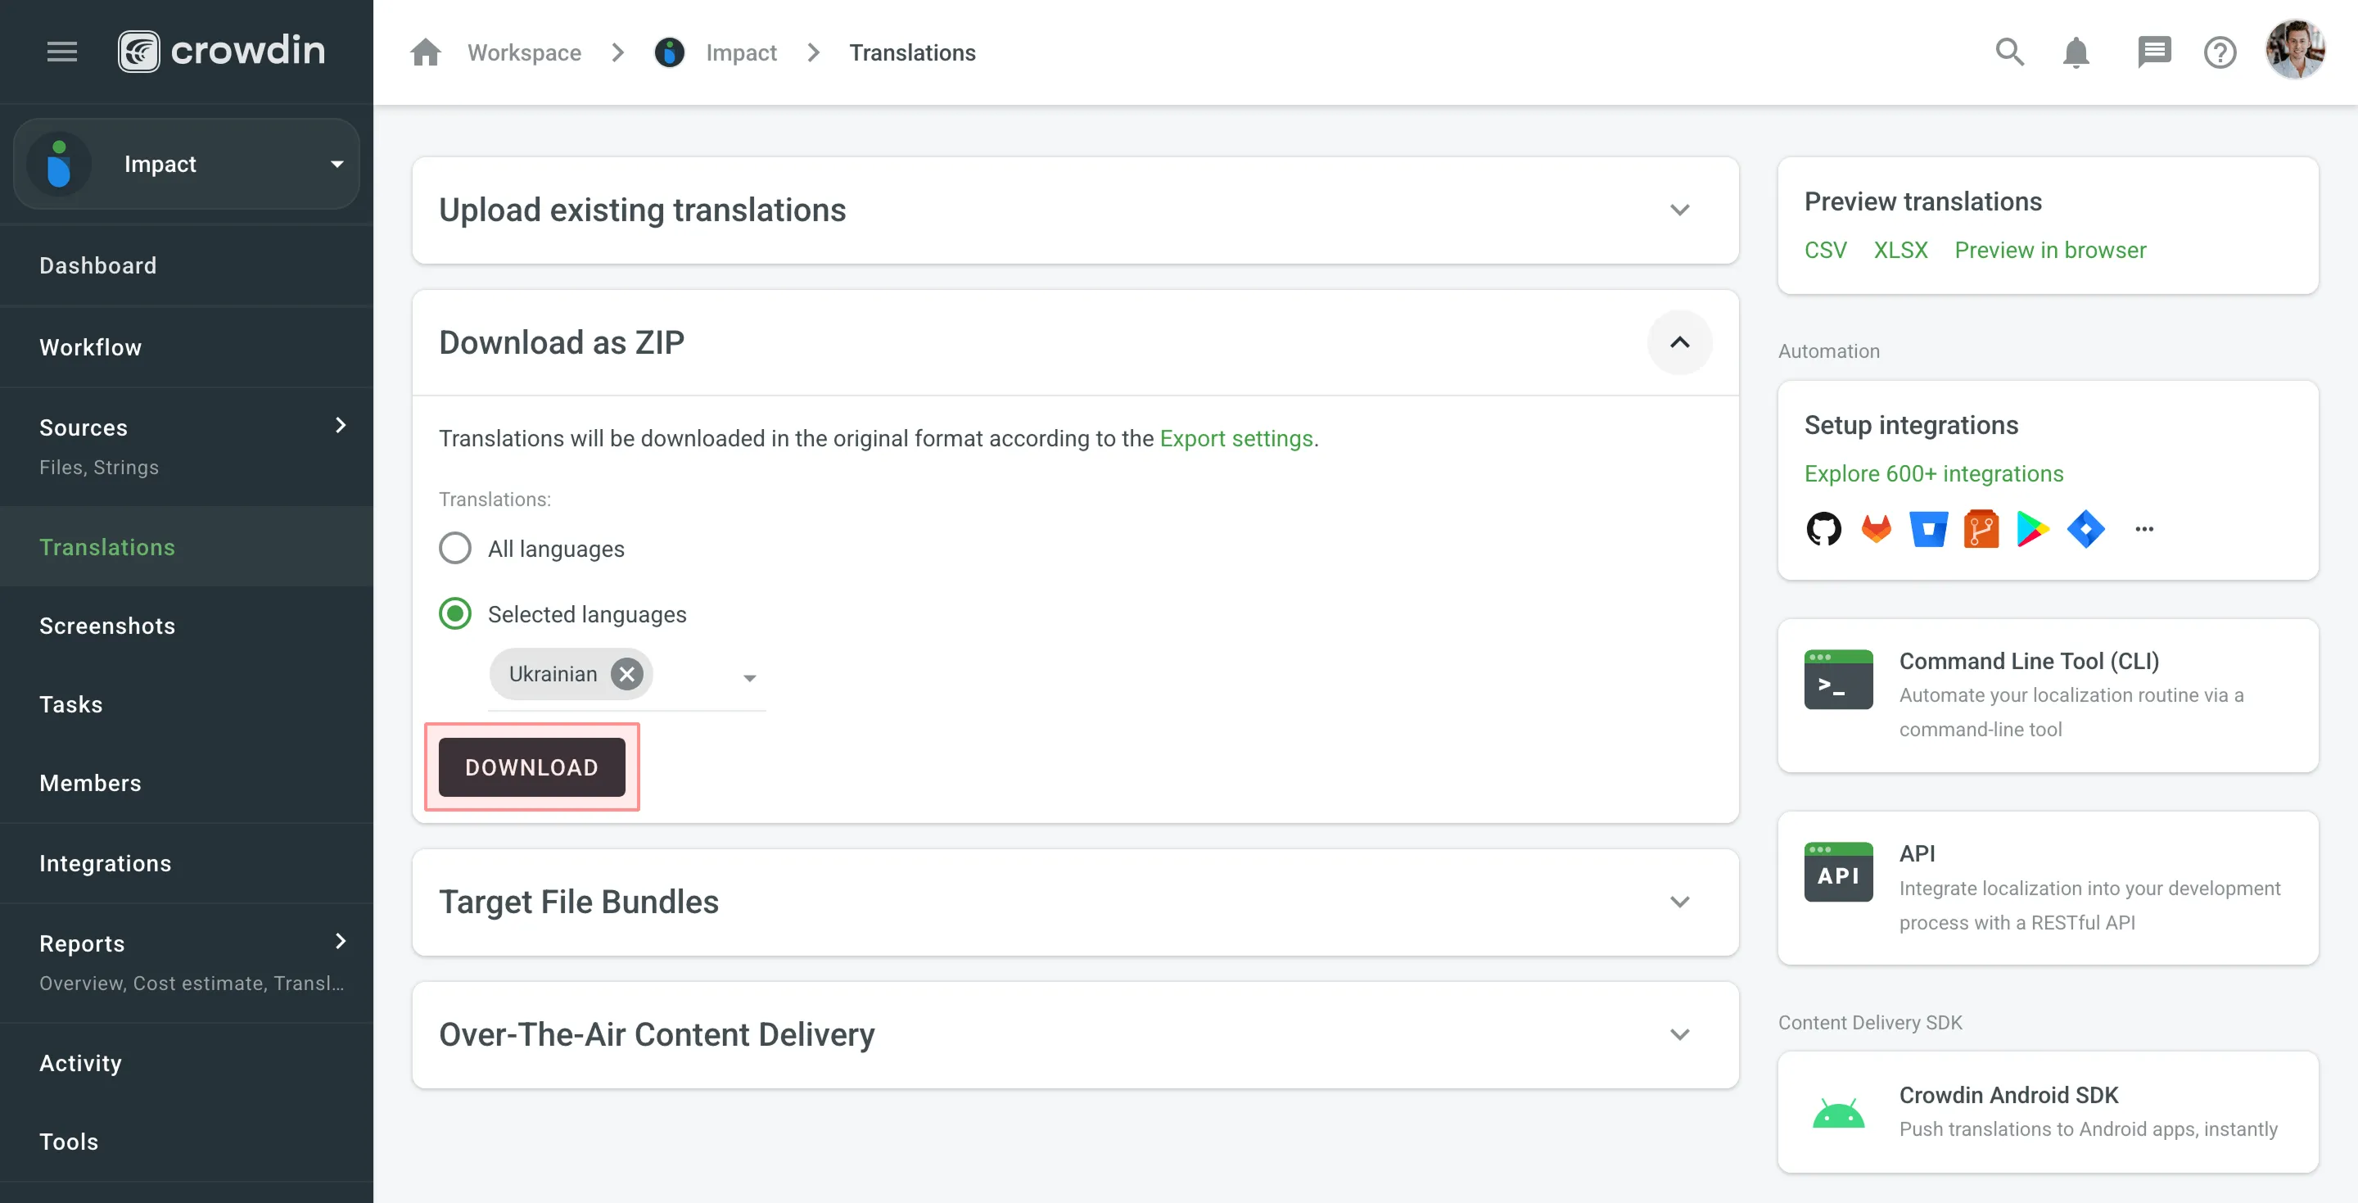Go to Members in the sidebar
The width and height of the screenshot is (2358, 1203).
pos(90,784)
